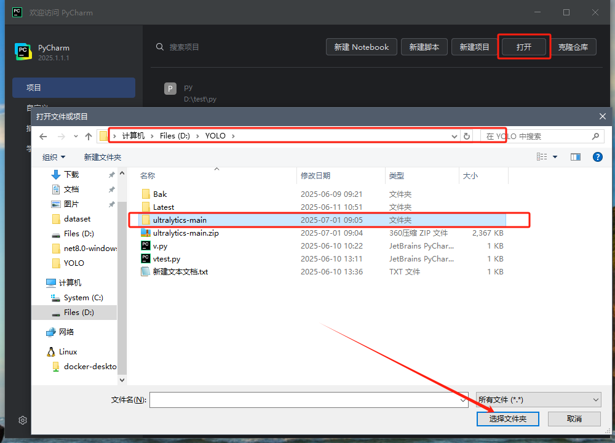Click the change view icon

[542, 157]
